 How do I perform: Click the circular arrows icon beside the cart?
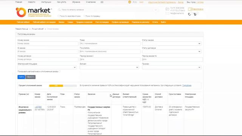tap(189, 14)
